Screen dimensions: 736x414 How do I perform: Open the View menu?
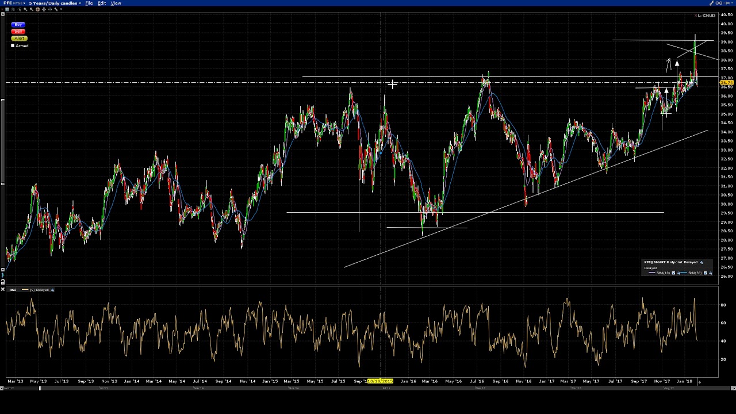116,3
